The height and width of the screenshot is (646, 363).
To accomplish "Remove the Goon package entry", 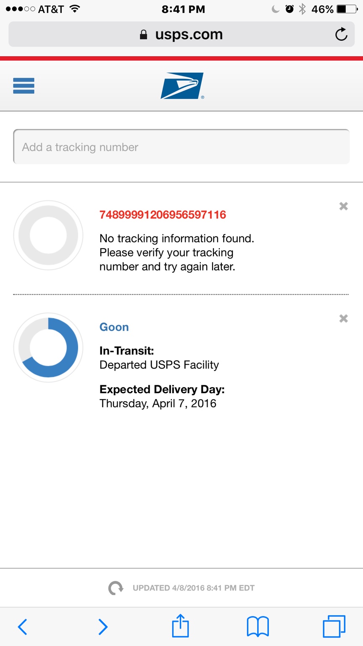I will pyautogui.click(x=343, y=318).
